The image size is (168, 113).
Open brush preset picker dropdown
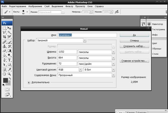pos(27,12)
